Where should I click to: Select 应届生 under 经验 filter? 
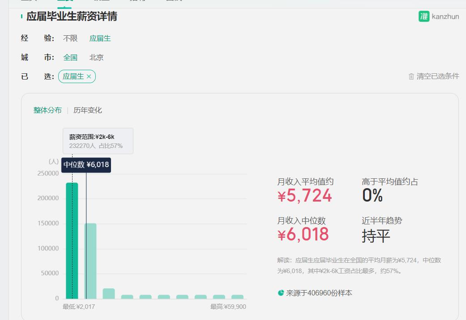tap(100, 38)
